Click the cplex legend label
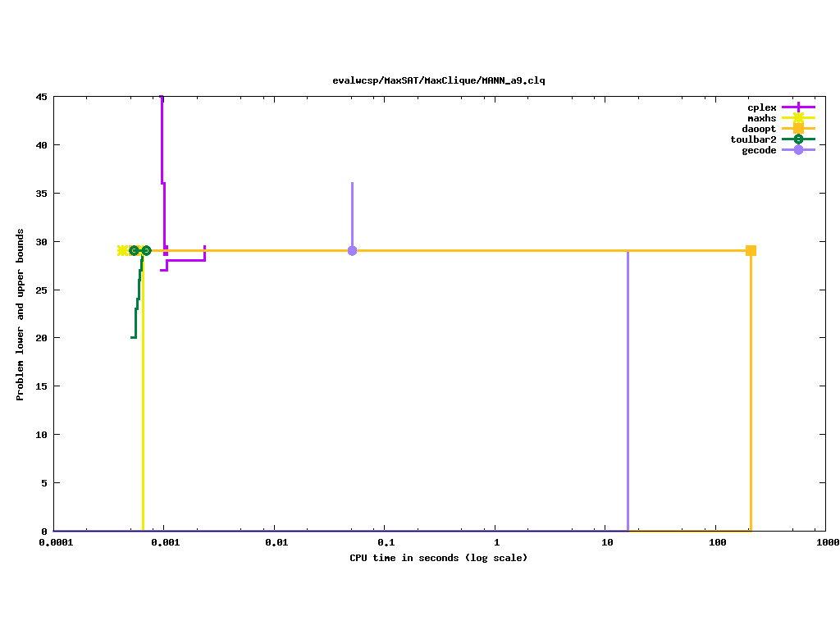This screenshot has height=630, width=840. tap(761, 107)
